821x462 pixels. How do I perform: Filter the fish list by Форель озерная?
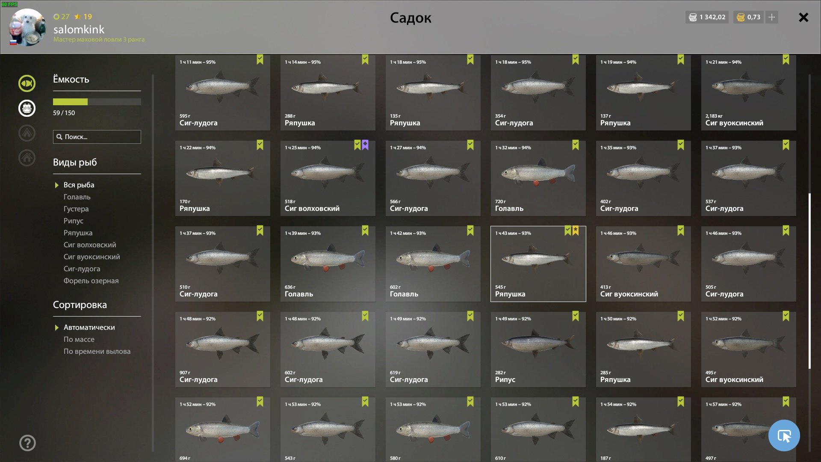tap(91, 281)
